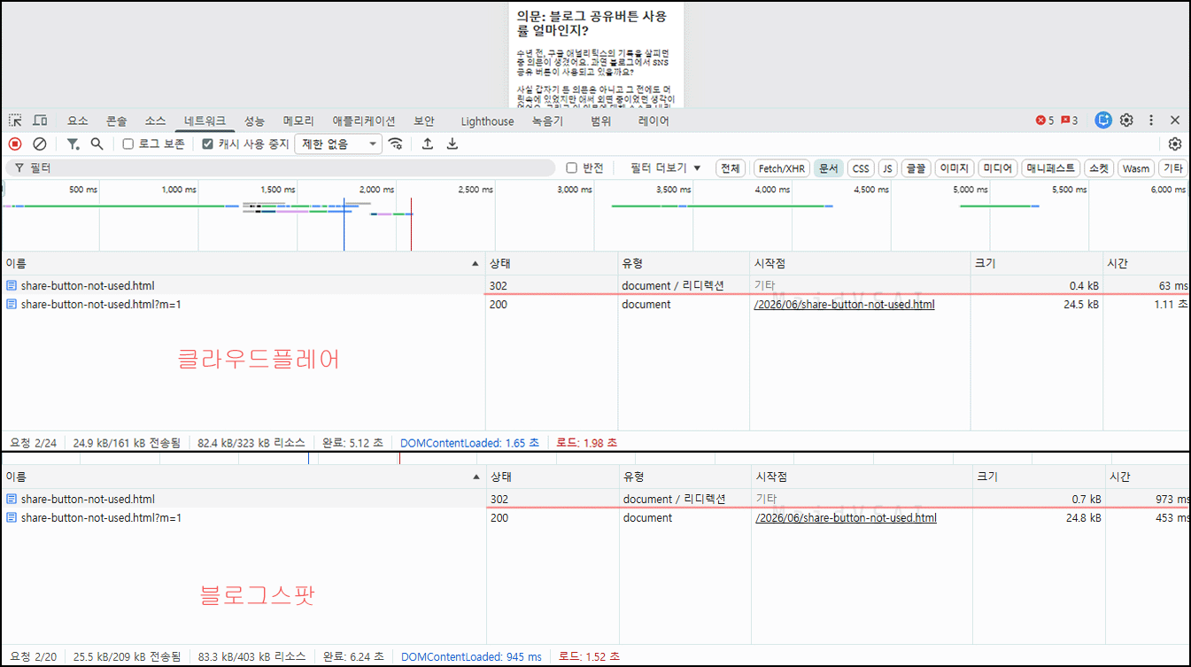Tick the 반전 checkbox
1191x667 pixels.
(572, 168)
